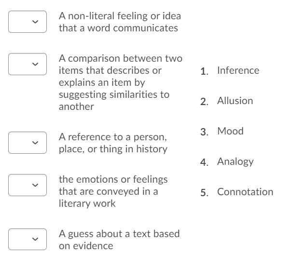290x267 pixels.
Task: Open dropdown for guess about a text
Action: pyautogui.click(x=28, y=239)
